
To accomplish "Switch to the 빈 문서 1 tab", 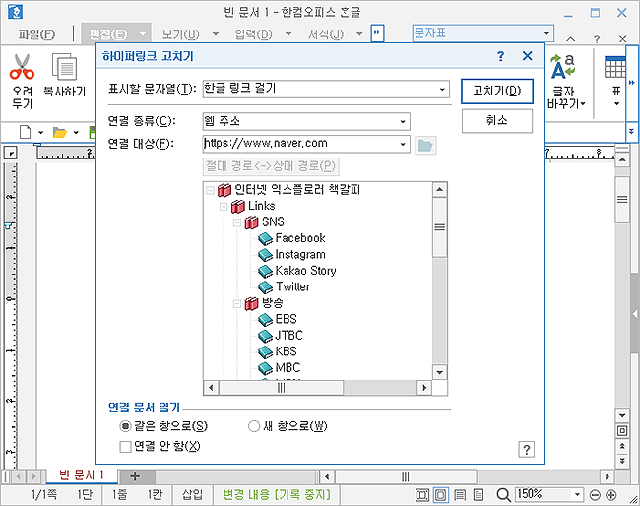I will coord(82,475).
